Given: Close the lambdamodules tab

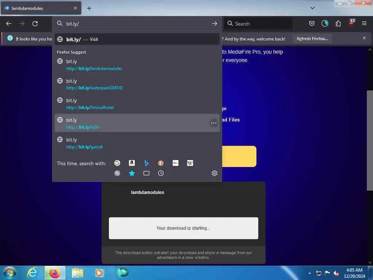Looking at the screenshot, I should coord(75,8).
